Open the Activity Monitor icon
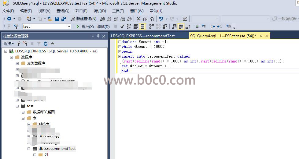Image resolution: width=299 pixels, height=159 pixels. point(185,19)
